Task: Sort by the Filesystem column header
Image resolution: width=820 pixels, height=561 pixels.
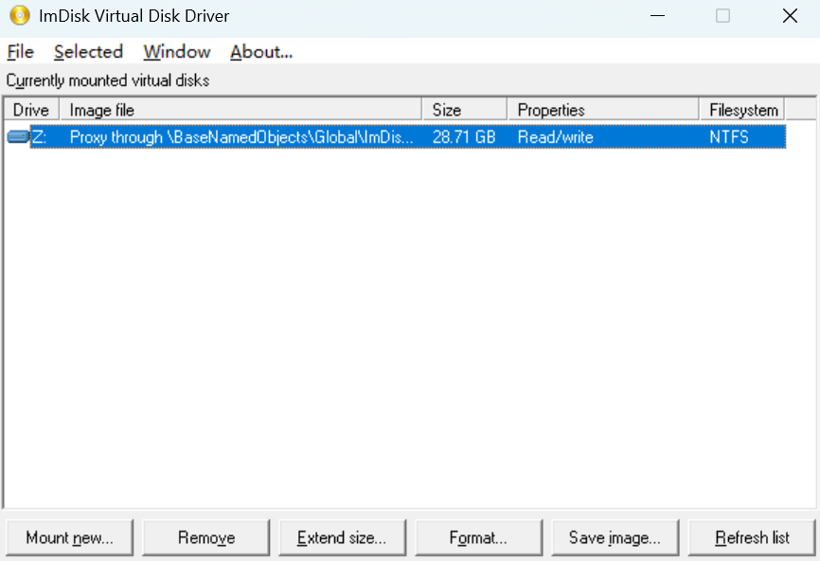Action: click(741, 110)
